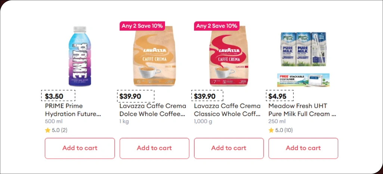Add Lavazza Dolce coffee to cart
Screen dimensions: 383x174
(154, 148)
